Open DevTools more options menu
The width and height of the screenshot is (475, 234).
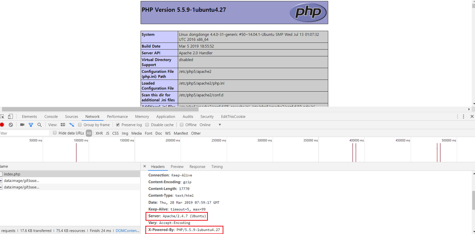click(x=463, y=117)
